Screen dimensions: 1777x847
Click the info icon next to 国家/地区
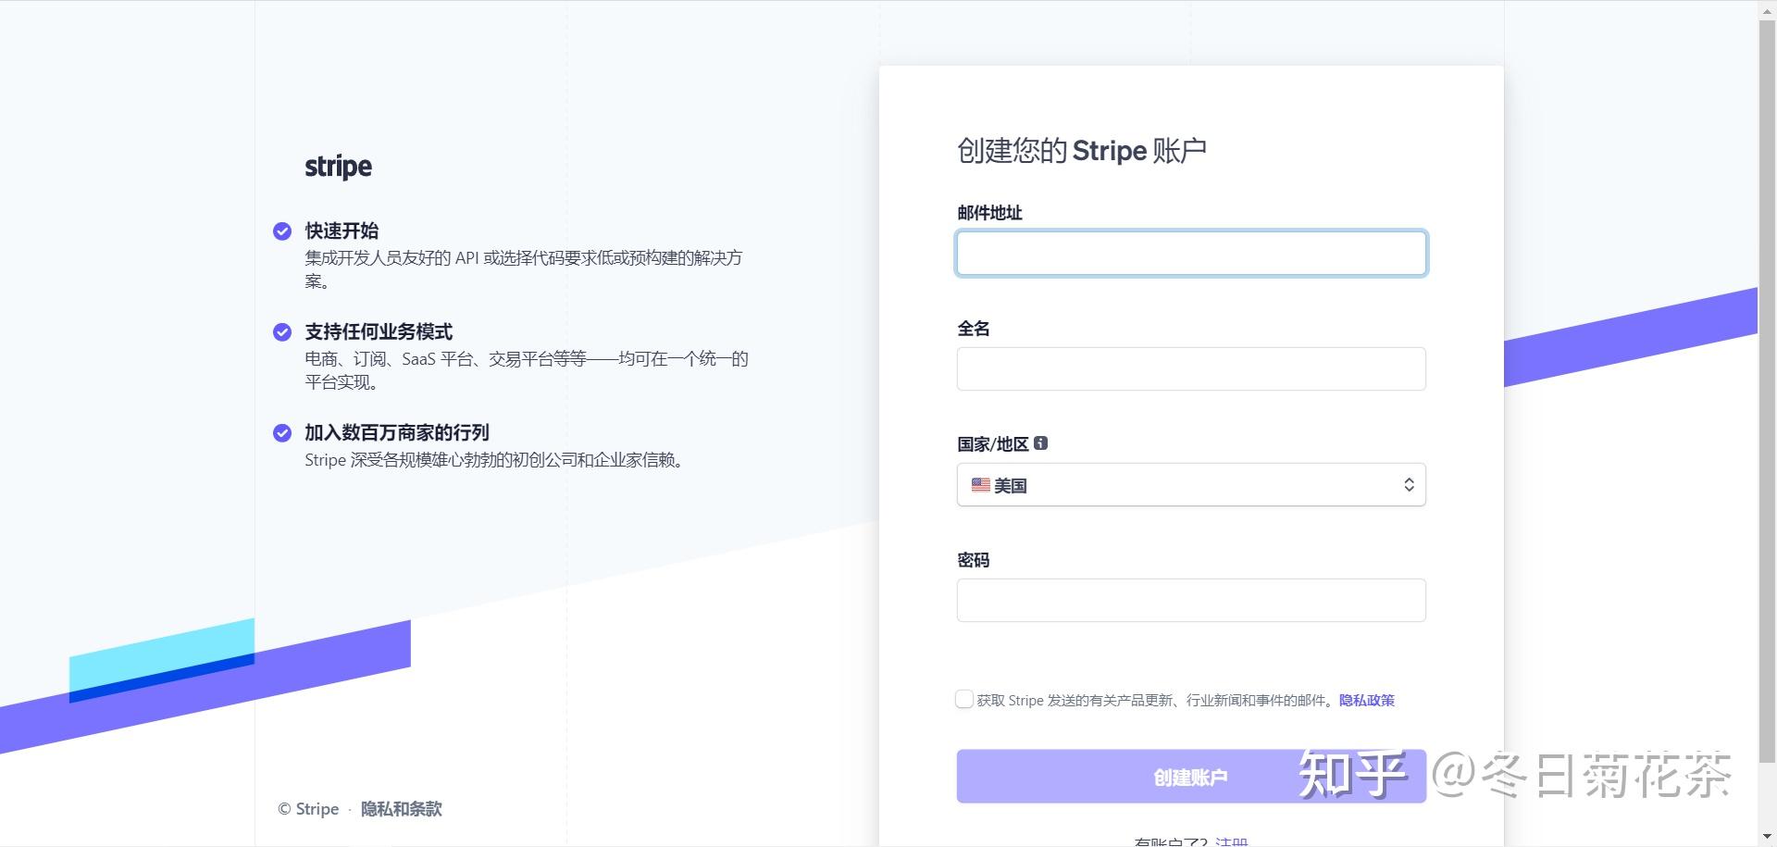(1042, 442)
